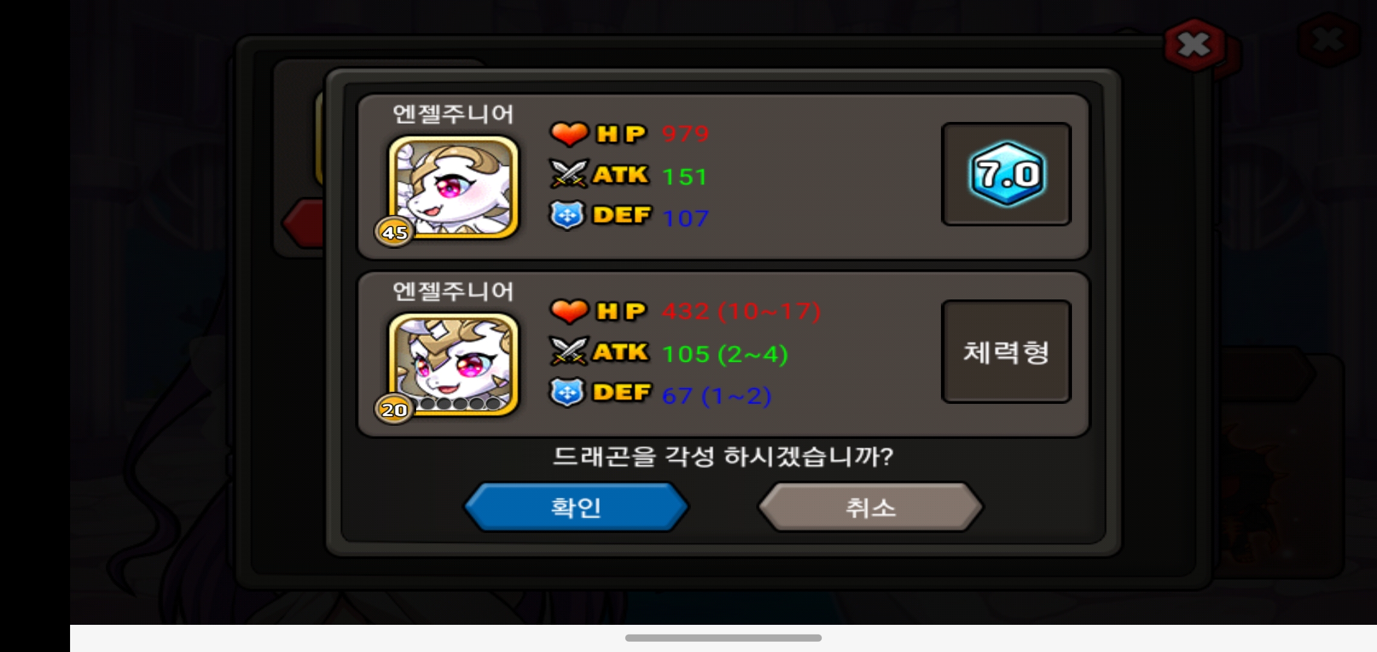Image resolution: width=1377 pixels, height=652 pixels.
Task: Tap the home gesture bar at bottom
Action: point(723,638)
